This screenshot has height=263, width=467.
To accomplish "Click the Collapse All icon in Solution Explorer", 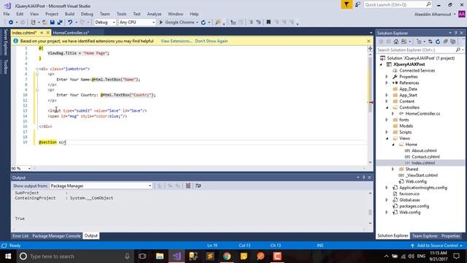I will click(x=446, y=42).
